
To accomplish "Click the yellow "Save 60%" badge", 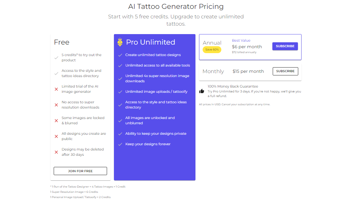I will point(212,50).
